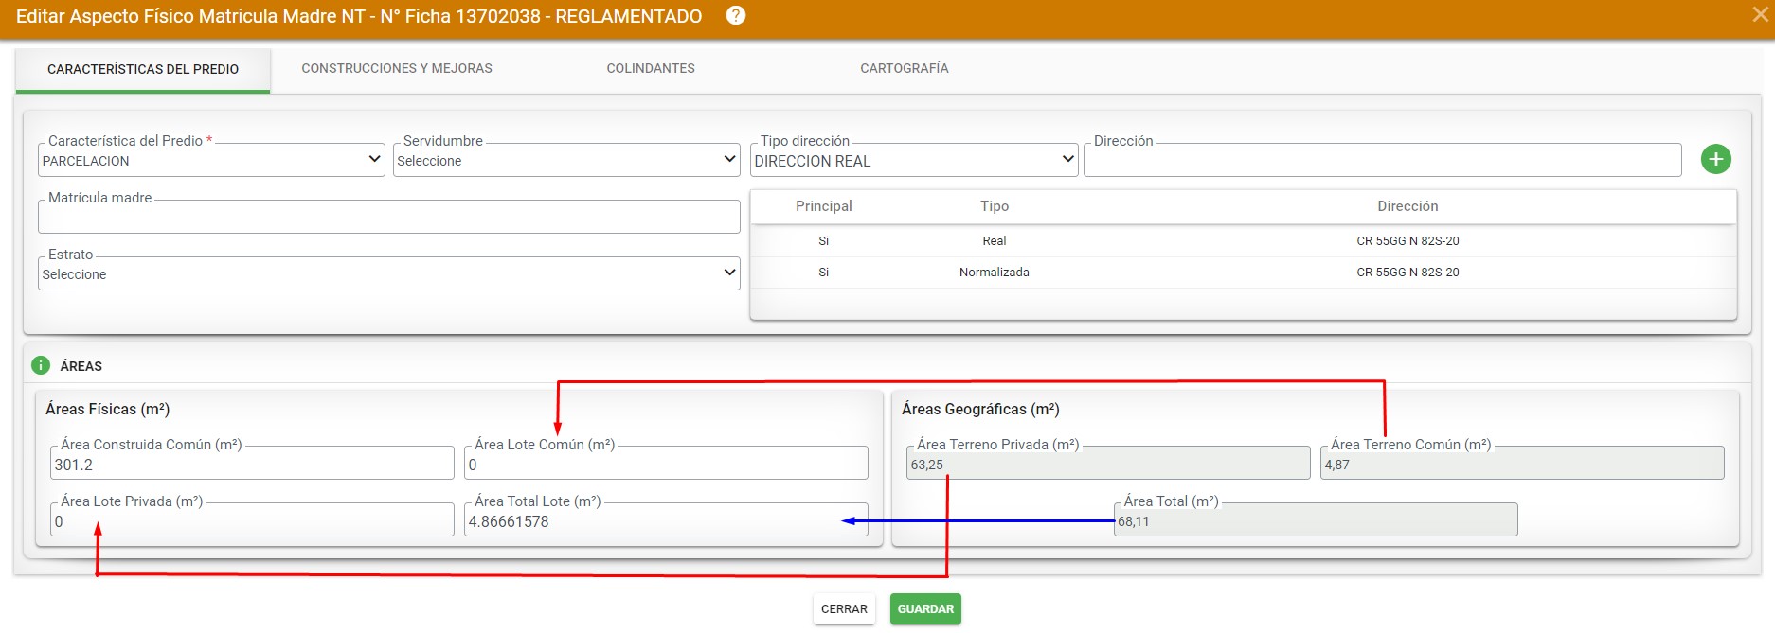Click the Principal column header
Image resolution: width=1775 pixels, height=633 pixels.
pos(823,206)
